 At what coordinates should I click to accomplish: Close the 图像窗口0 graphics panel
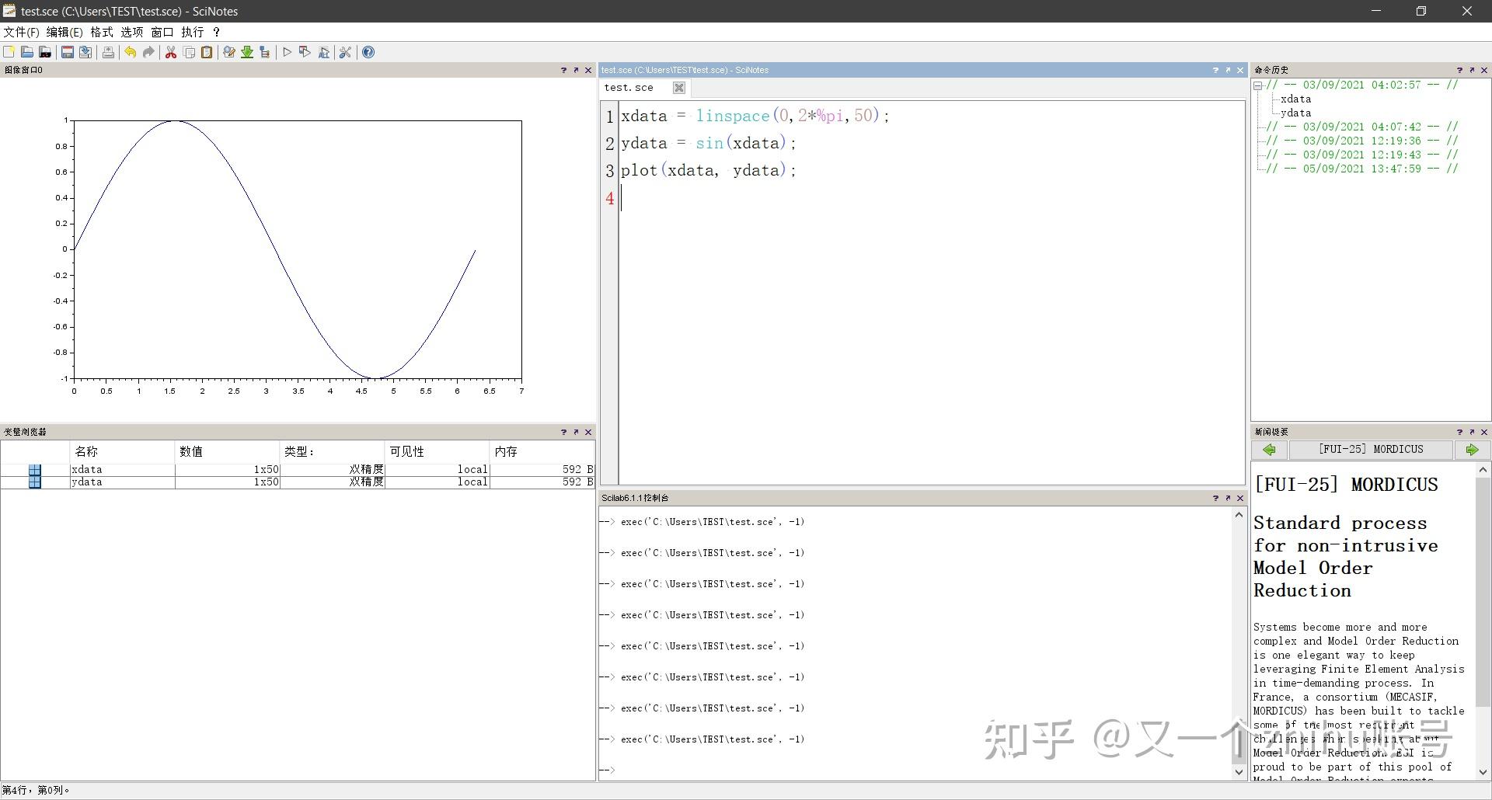point(588,70)
